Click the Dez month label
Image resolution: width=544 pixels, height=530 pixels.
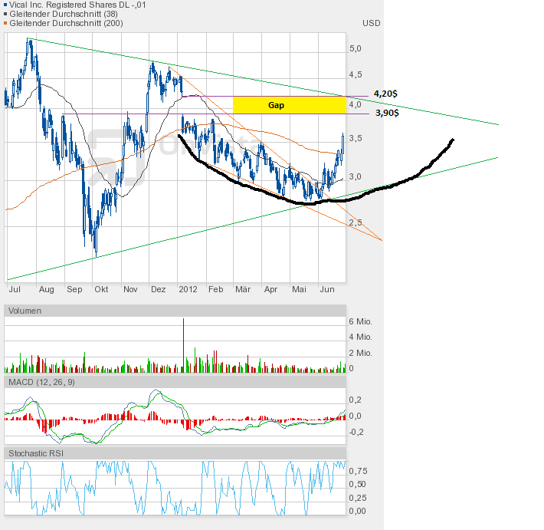click(158, 289)
